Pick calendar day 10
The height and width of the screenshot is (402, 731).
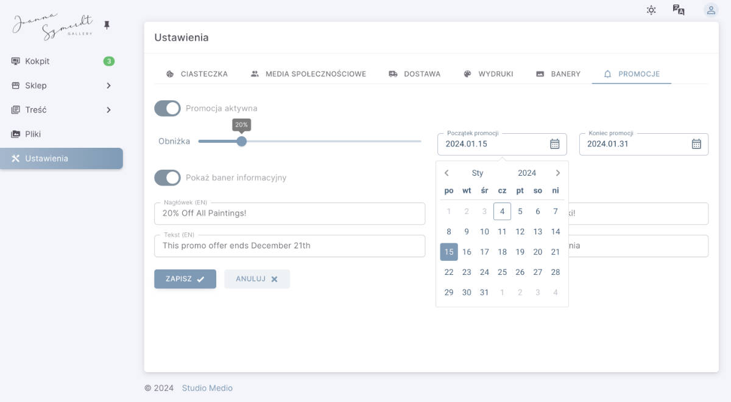point(484,232)
